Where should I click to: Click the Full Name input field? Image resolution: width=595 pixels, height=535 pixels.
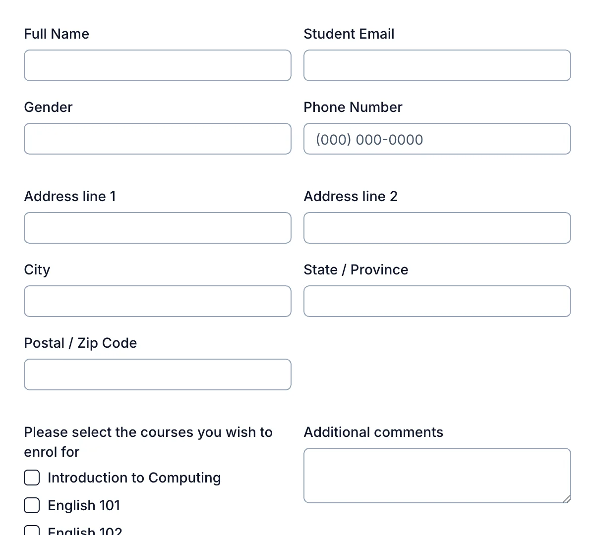click(157, 65)
